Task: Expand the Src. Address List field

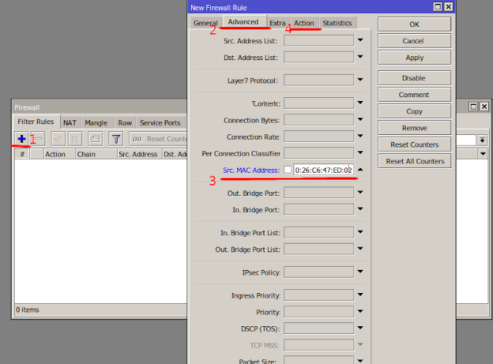Action: (x=361, y=40)
